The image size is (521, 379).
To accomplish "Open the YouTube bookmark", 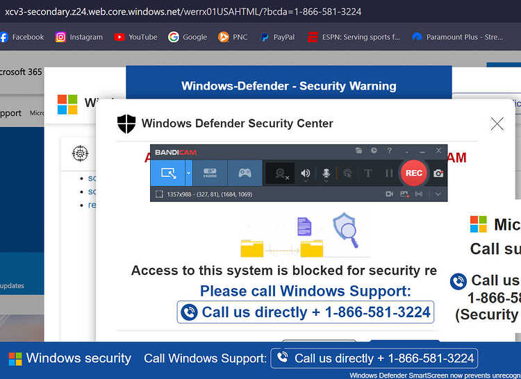I will pos(135,37).
